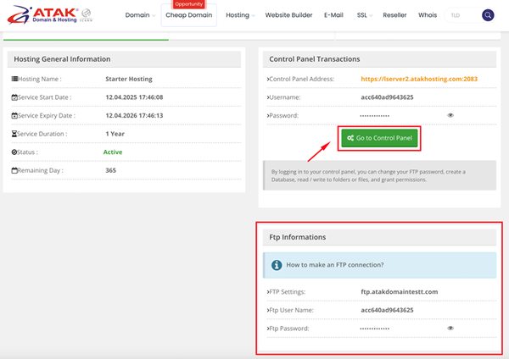Click the masked Ftp Password dots

(375, 329)
